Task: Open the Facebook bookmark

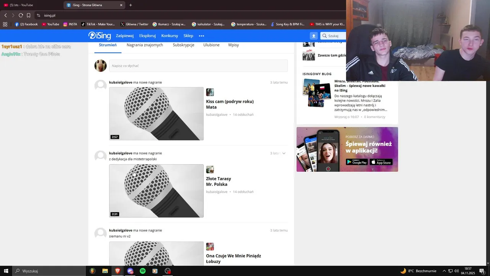Action: pos(26,24)
